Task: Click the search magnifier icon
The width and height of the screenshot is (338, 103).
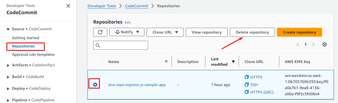Action: point(98,45)
